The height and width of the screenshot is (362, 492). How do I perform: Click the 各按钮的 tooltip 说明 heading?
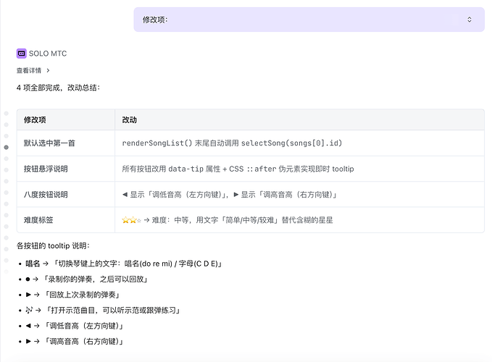point(53,245)
